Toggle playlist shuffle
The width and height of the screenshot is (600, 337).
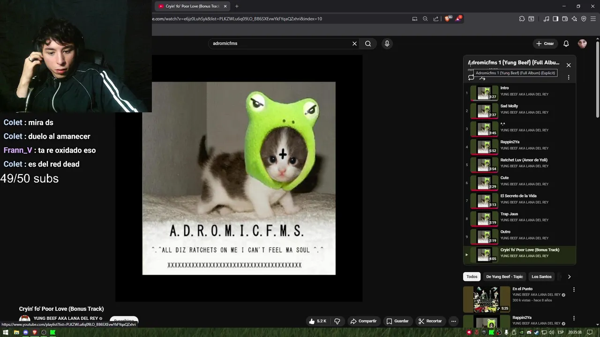[482, 78]
